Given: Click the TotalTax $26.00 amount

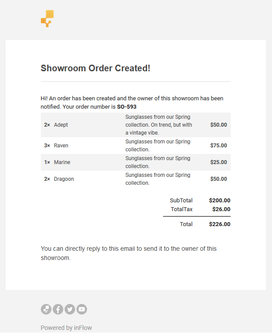Looking at the screenshot, I should point(221,209).
